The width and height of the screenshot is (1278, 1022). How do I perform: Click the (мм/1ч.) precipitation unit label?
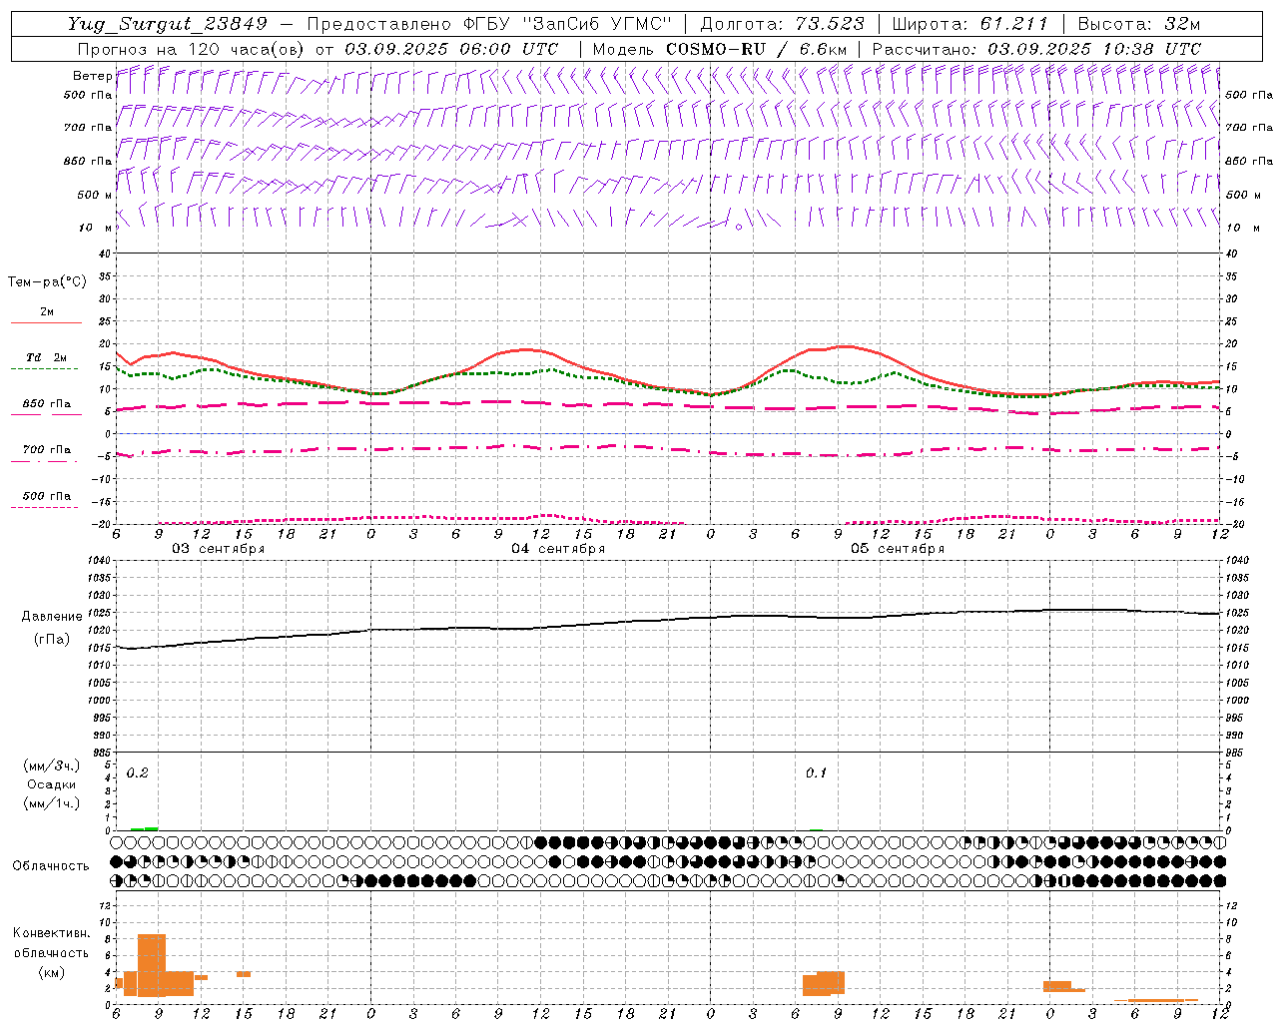coord(51,803)
